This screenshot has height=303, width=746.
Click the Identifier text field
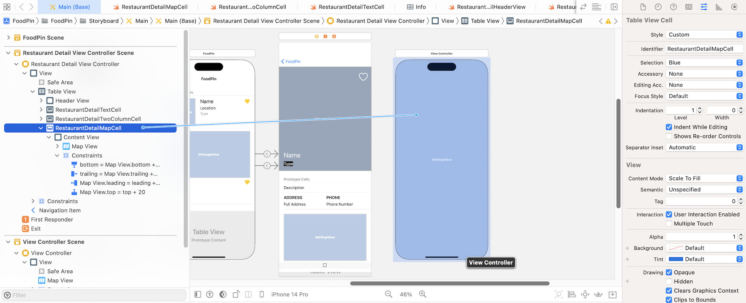coord(704,49)
